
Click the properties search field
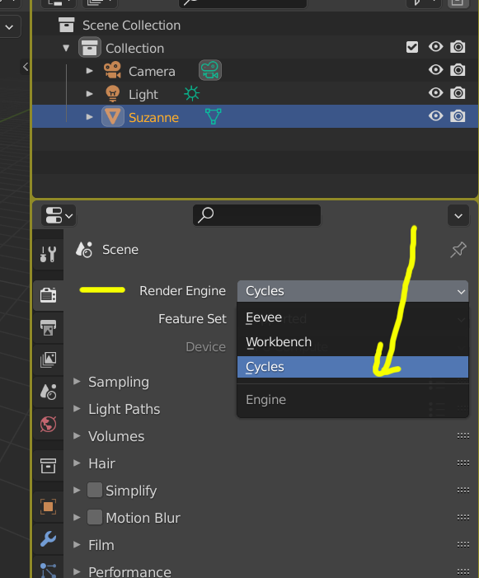point(256,215)
